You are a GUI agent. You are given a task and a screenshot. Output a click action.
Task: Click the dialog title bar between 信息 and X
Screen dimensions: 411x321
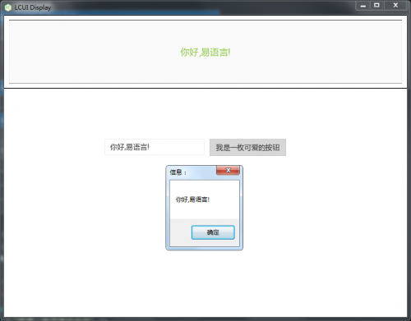click(201, 172)
